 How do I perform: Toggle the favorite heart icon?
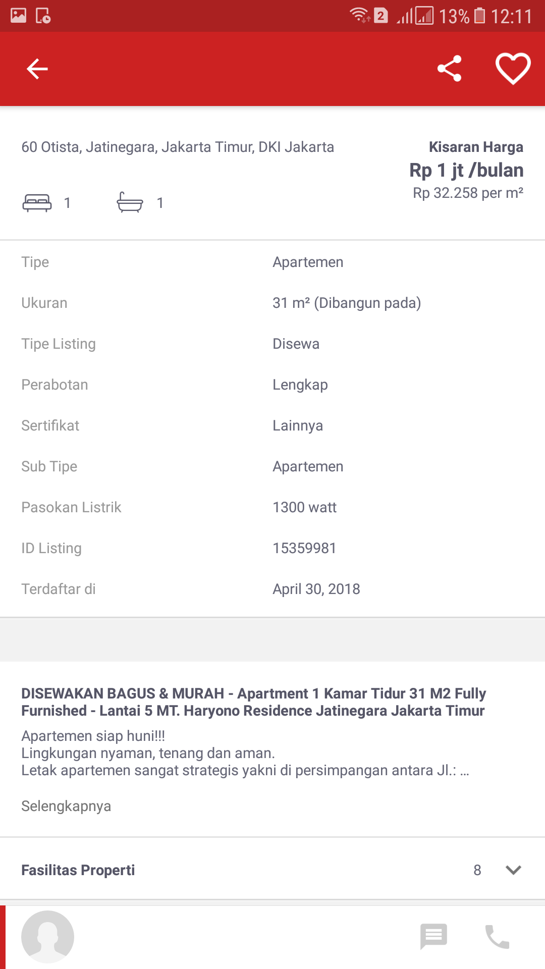513,69
